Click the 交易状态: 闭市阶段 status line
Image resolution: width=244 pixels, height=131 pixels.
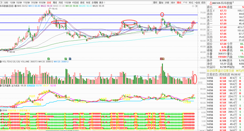(224, 74)
